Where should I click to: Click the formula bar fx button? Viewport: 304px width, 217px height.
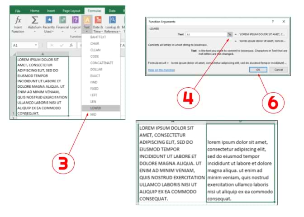click(71, 45)
